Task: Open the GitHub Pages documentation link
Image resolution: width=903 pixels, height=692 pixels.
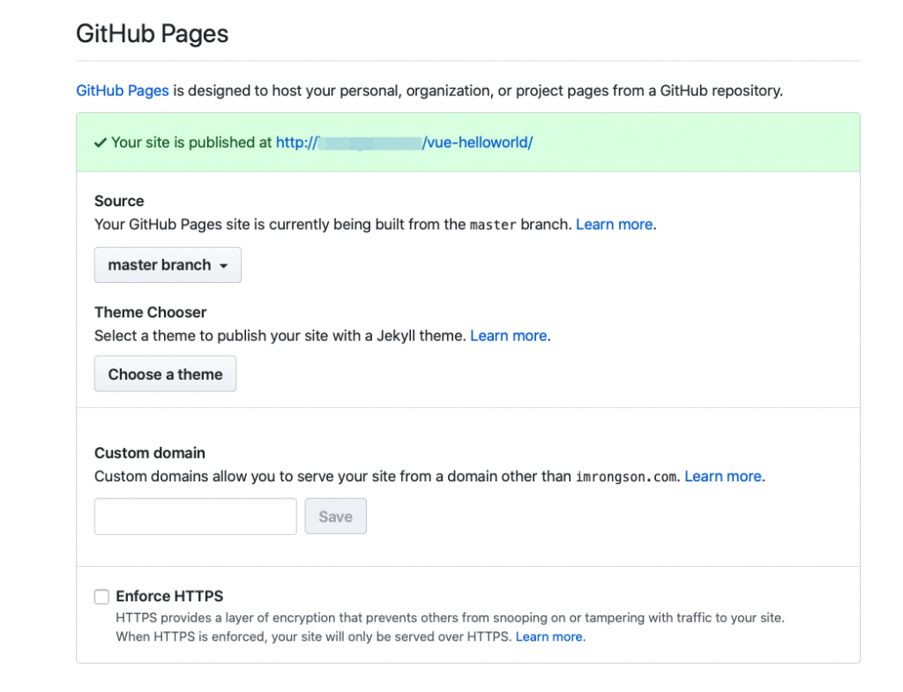Action: (x=123, y=90)
